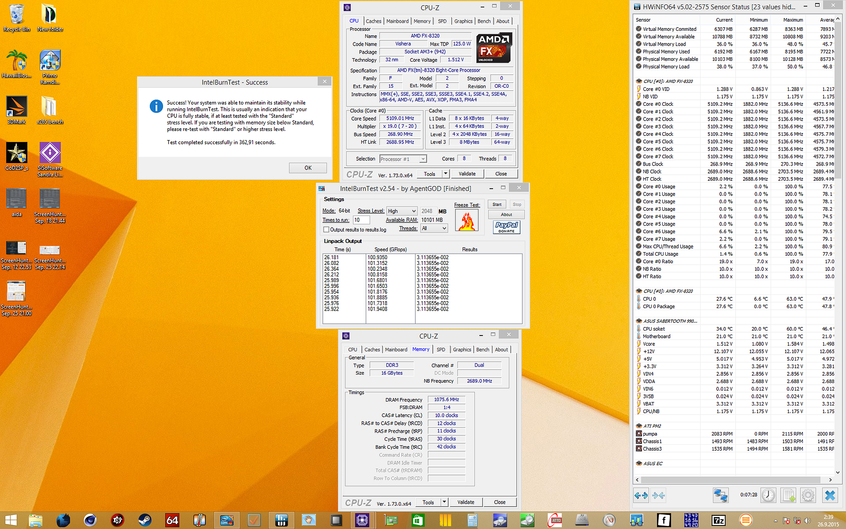Open the Threads dropdown set to All
846x529 pixels.
[434, 228]
